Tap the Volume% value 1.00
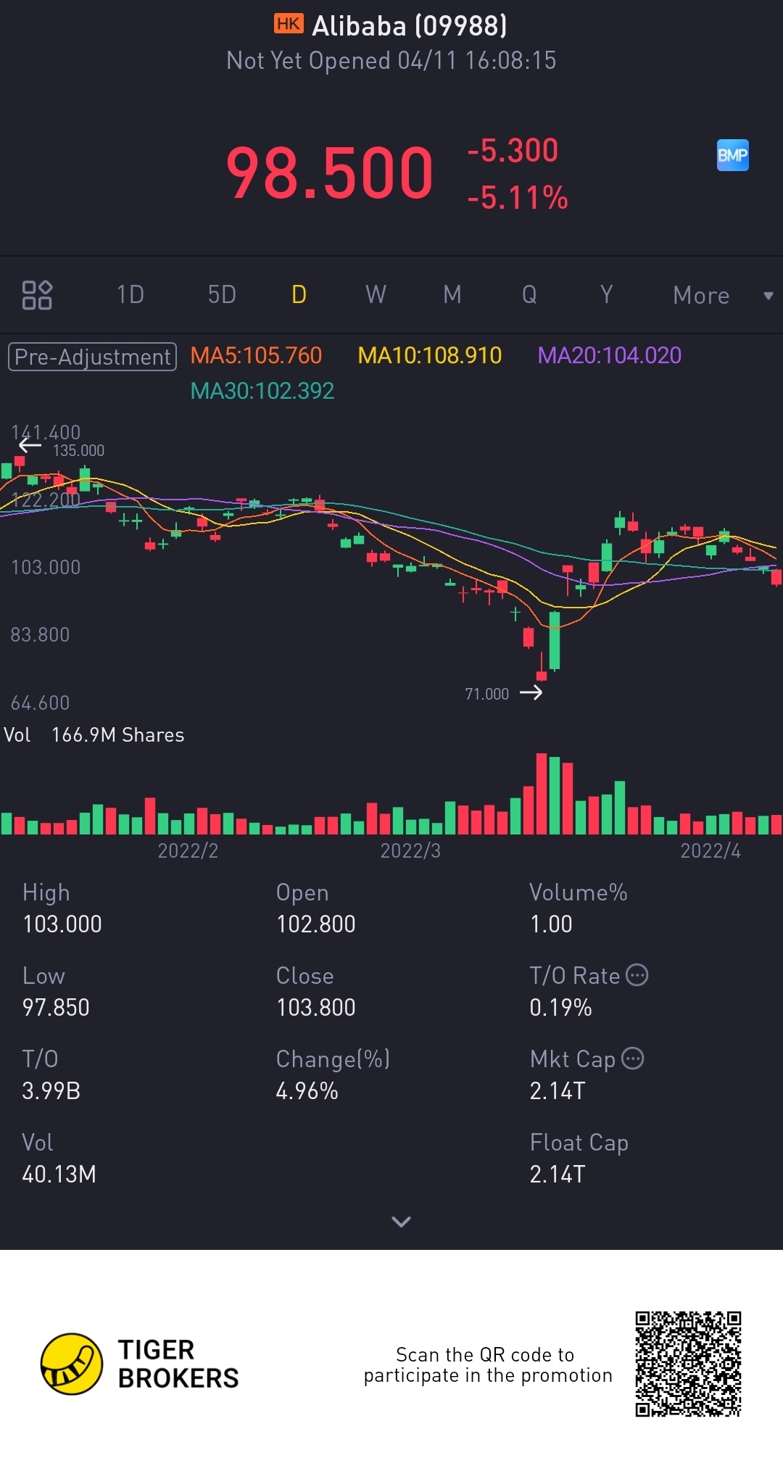 (551, 924)
